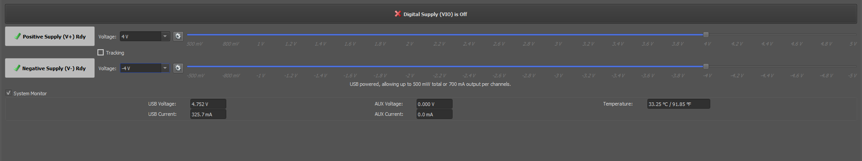Toggle Positive Supply (V+) Rdy button
The image size is (862, 161).
tap(50, 36)
